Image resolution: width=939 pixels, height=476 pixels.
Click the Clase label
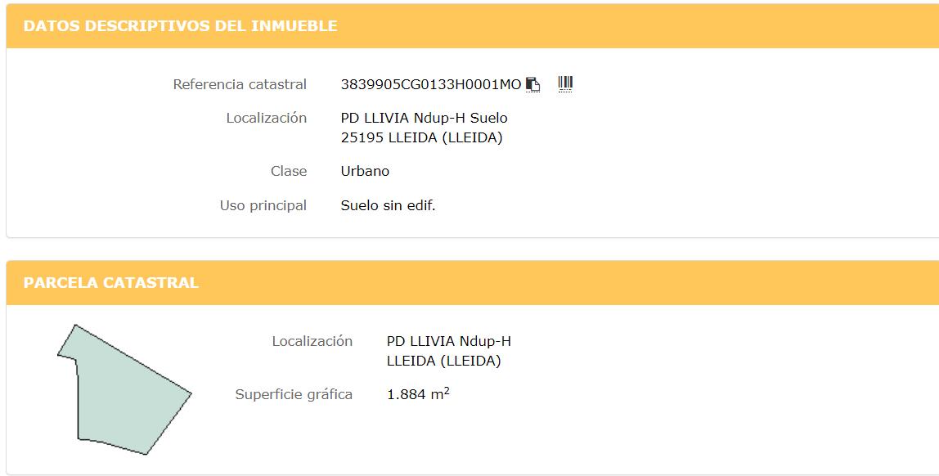pyautogui.click(x=289, y=171)
